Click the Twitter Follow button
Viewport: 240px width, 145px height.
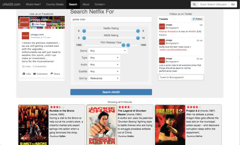pyautogui.click(x=197, y=19)
